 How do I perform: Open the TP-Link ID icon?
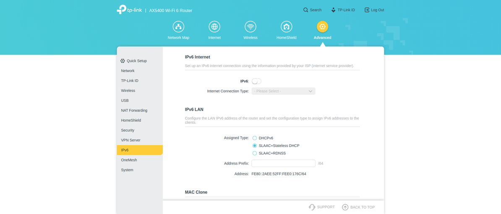coord(334,10)
